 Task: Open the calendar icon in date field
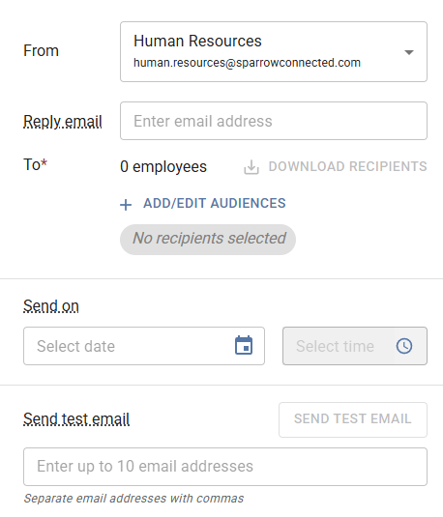coord(244,346)
